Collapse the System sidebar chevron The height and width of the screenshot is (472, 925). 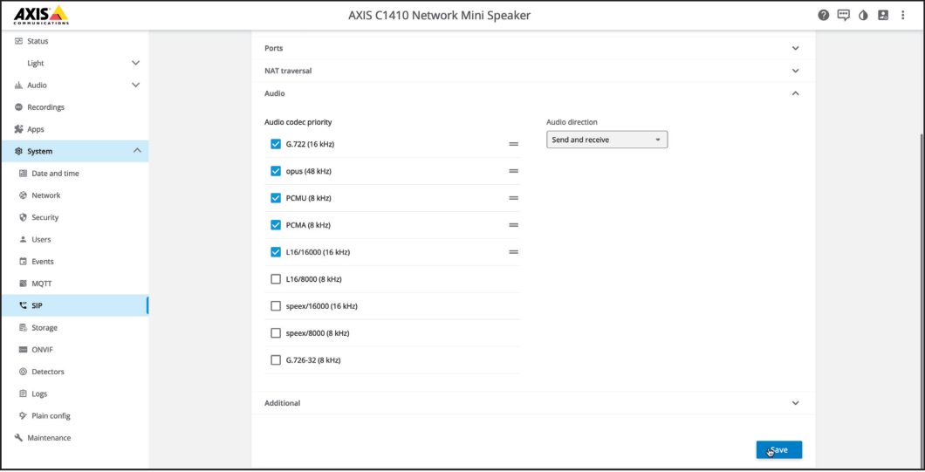(137, 151)
